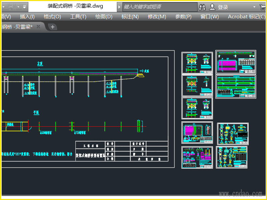Open the quick access toolbar dropdown arrow
The width and height of the screenshot is (267, 200).
(x=25, y=7)
